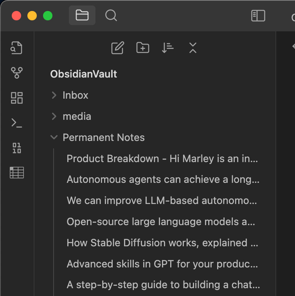Open command palette terminal icon

point(16,123)
